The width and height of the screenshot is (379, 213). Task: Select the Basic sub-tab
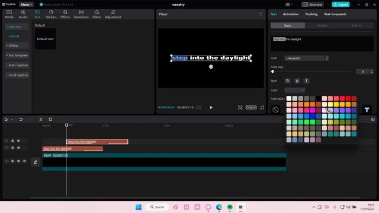point(288,25)
